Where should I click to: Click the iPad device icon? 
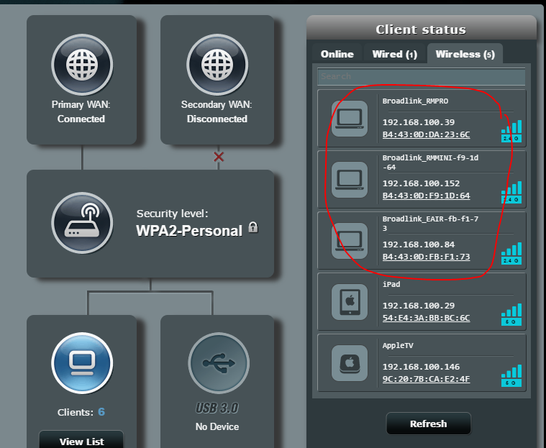pyautogui.click(x=350, y=302)
